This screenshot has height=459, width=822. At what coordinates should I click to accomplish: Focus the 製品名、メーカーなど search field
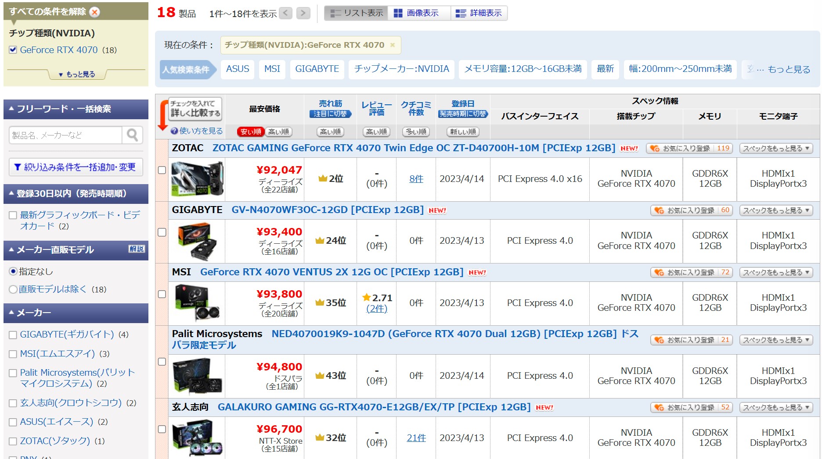pyautogui.click(x=65, y=135)
